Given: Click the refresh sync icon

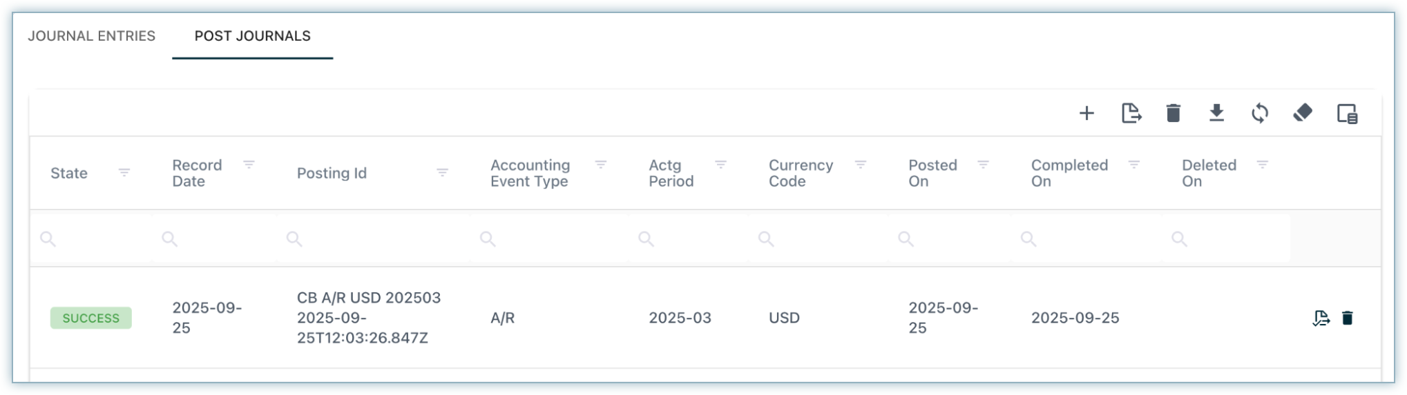Looking at the screenshot, I should (1260, 113).
